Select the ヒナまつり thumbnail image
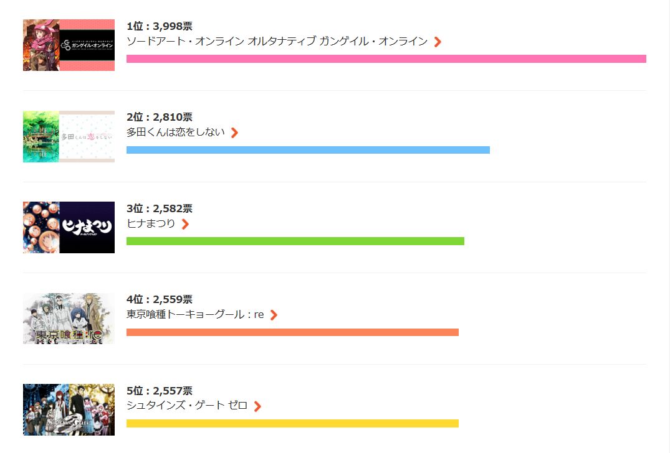The height and width of the screenshot is (453, 670). (69, 227)
